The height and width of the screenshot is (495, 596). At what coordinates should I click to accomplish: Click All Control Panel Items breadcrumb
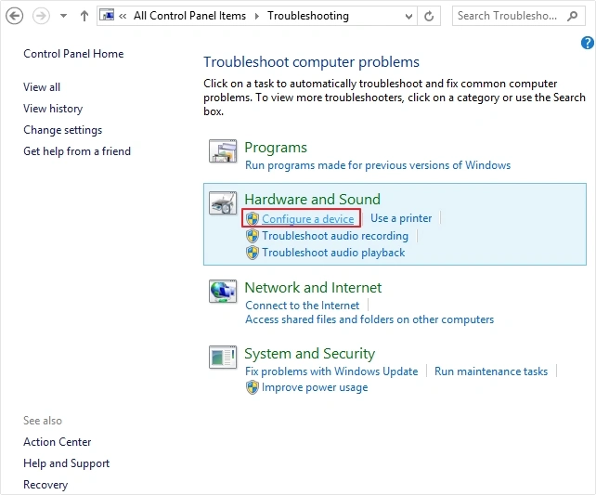[189, 16]
